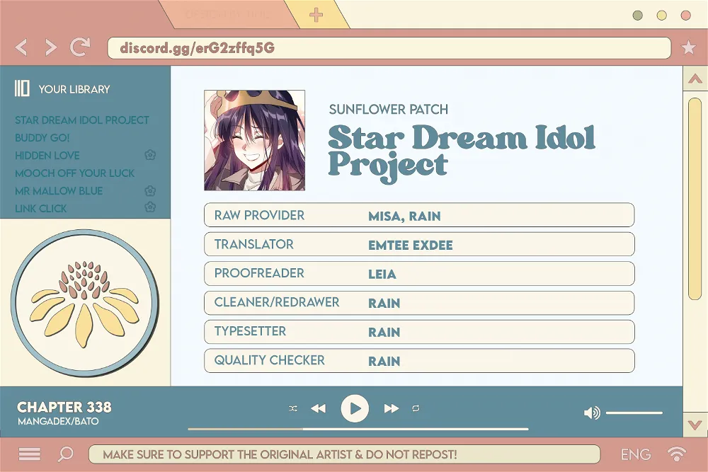Select the Quality Checker row
The width and height of the screenshot is (708, 472).
coord(419,360)
